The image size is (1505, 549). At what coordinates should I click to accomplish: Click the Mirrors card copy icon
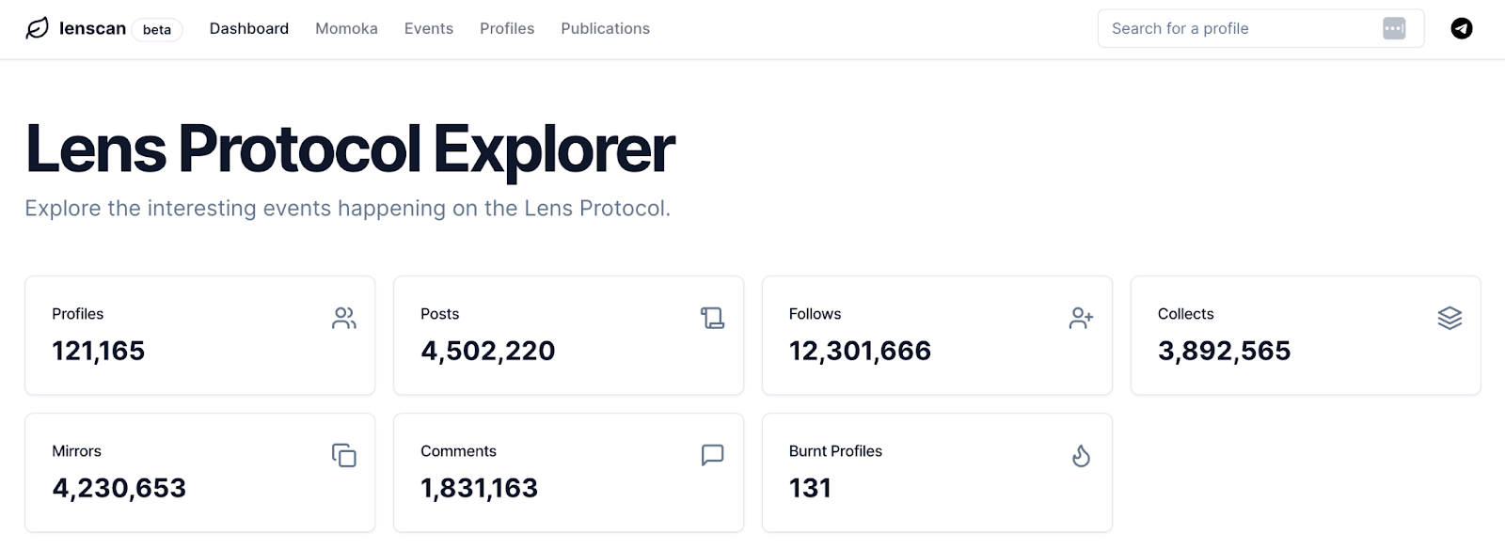pos(344,456)
